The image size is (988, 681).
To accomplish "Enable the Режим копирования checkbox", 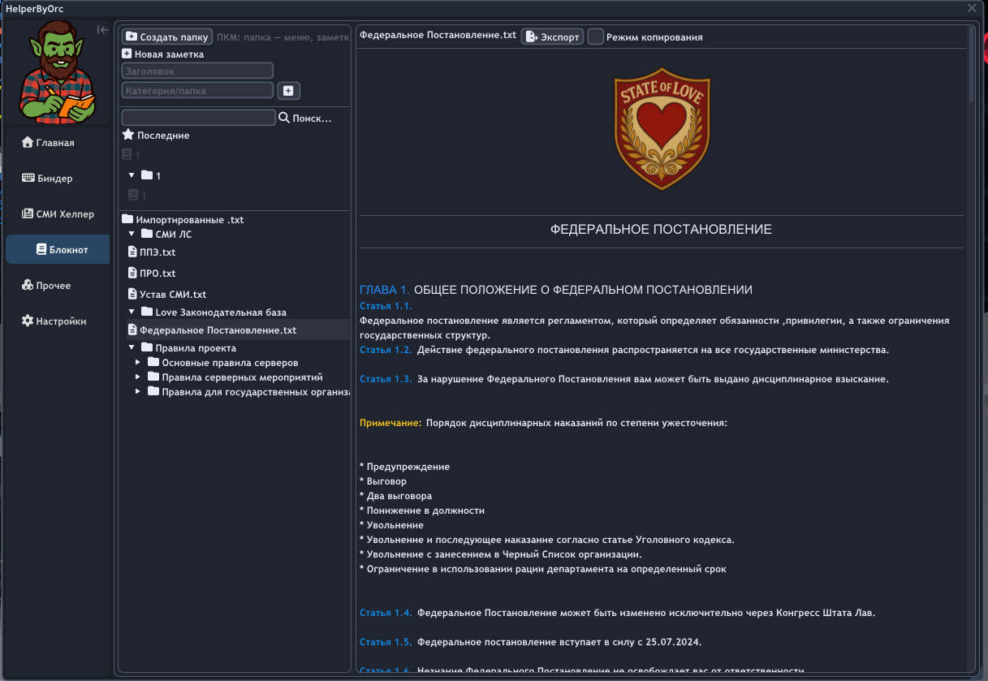I will 596,37.
